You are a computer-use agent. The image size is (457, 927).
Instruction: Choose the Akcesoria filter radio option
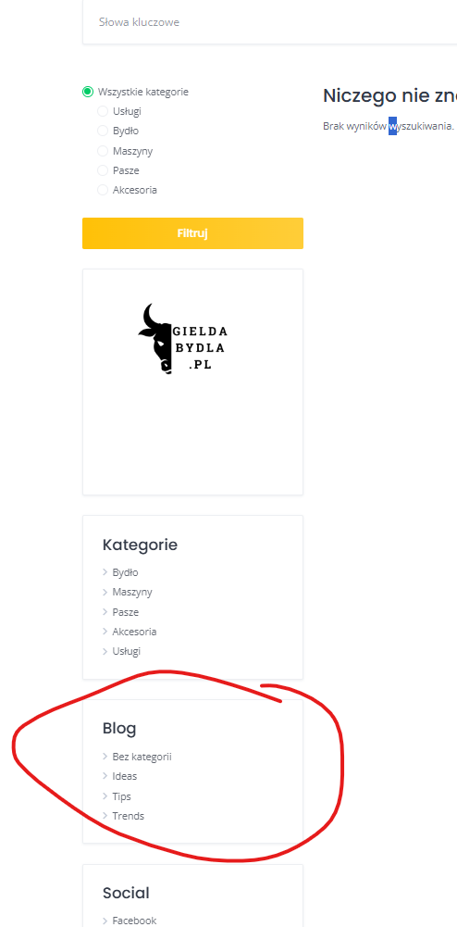(x=103, y=190)
